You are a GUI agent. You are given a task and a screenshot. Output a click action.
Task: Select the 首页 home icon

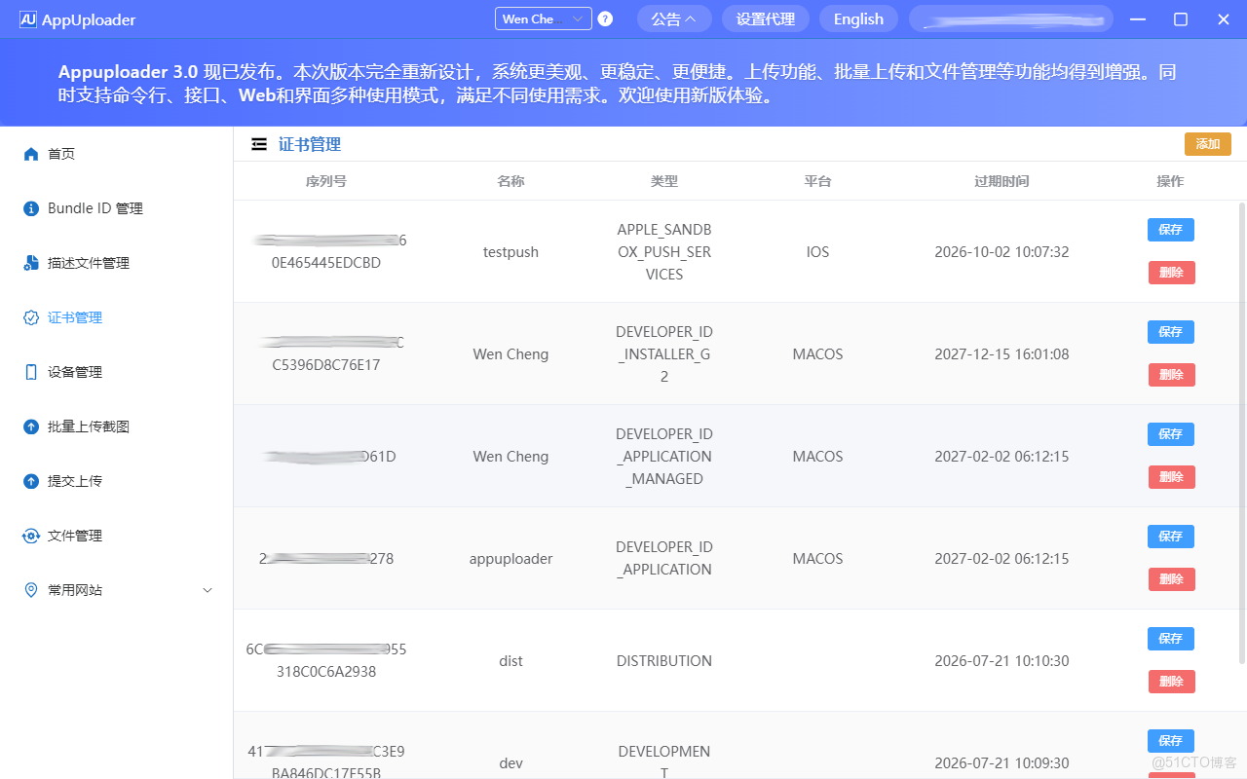30,153
